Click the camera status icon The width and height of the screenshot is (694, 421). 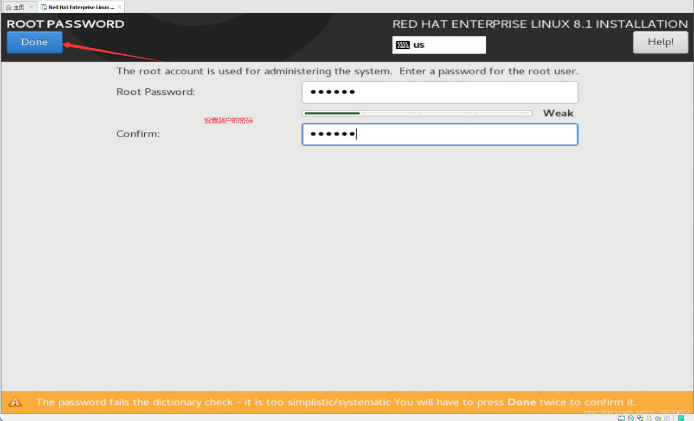click(x=667, y=418)
